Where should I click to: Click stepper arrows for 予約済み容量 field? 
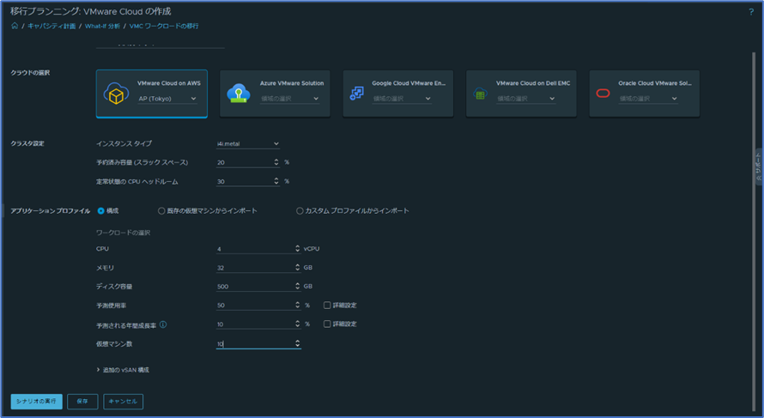276,162
